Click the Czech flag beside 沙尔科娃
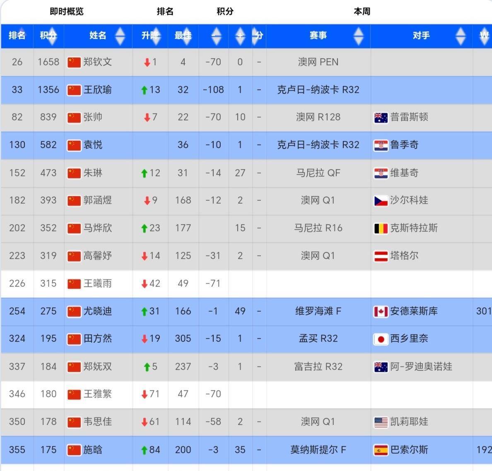 (381, 201)
